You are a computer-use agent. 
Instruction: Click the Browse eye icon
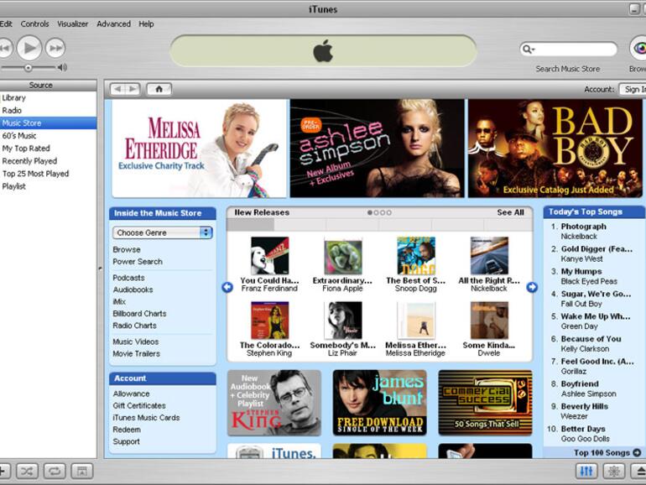[x=639, y=49]
